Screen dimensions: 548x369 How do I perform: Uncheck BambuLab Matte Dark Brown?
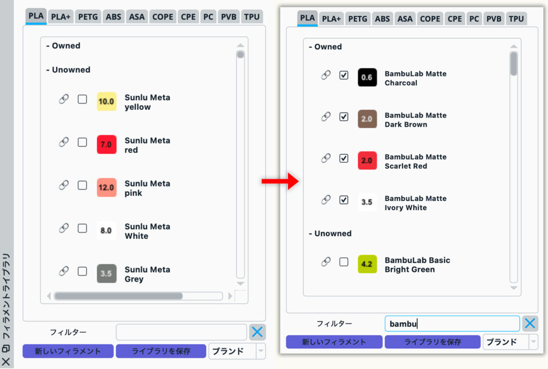(x=344, y=117)
